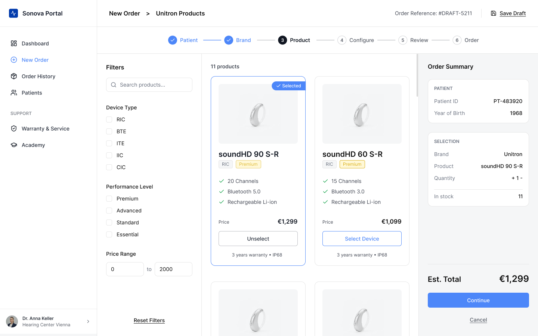The height and width of the screenshot is (336, 538).
Task: Enable the Advanced performance level filter
Action: (x=109, y=211)
